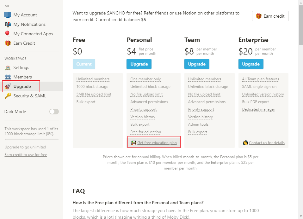Click the $5 credit balance value
Viewport: 303px width, 219px height.
143,20
